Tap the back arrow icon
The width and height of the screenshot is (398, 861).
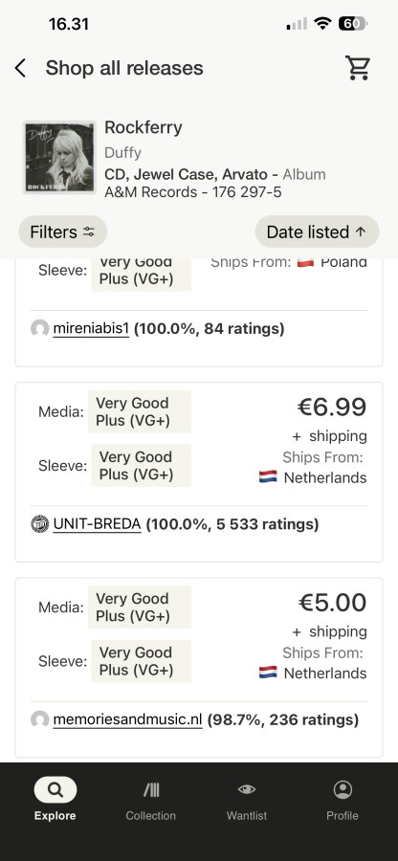pos(20,69)
